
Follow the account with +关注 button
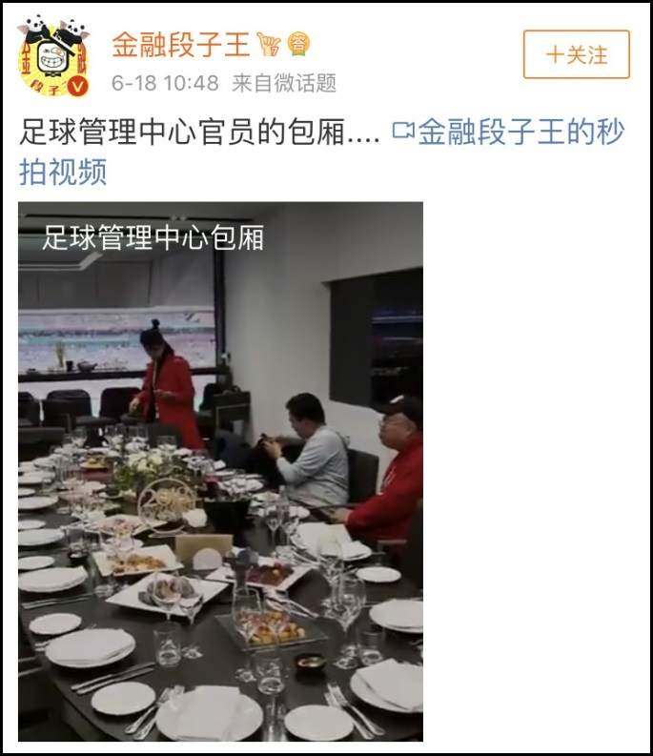point(577,54)
